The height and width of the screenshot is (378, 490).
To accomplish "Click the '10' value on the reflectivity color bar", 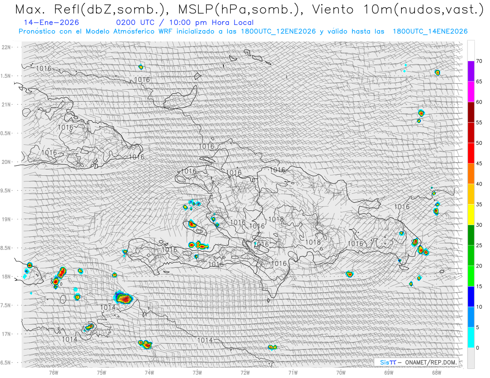I will 479,307.
